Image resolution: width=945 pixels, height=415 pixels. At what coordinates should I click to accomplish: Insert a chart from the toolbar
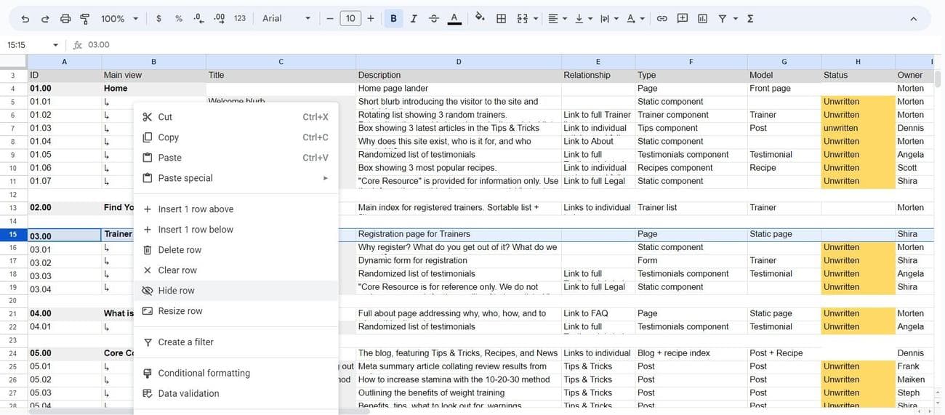[702, 18]
